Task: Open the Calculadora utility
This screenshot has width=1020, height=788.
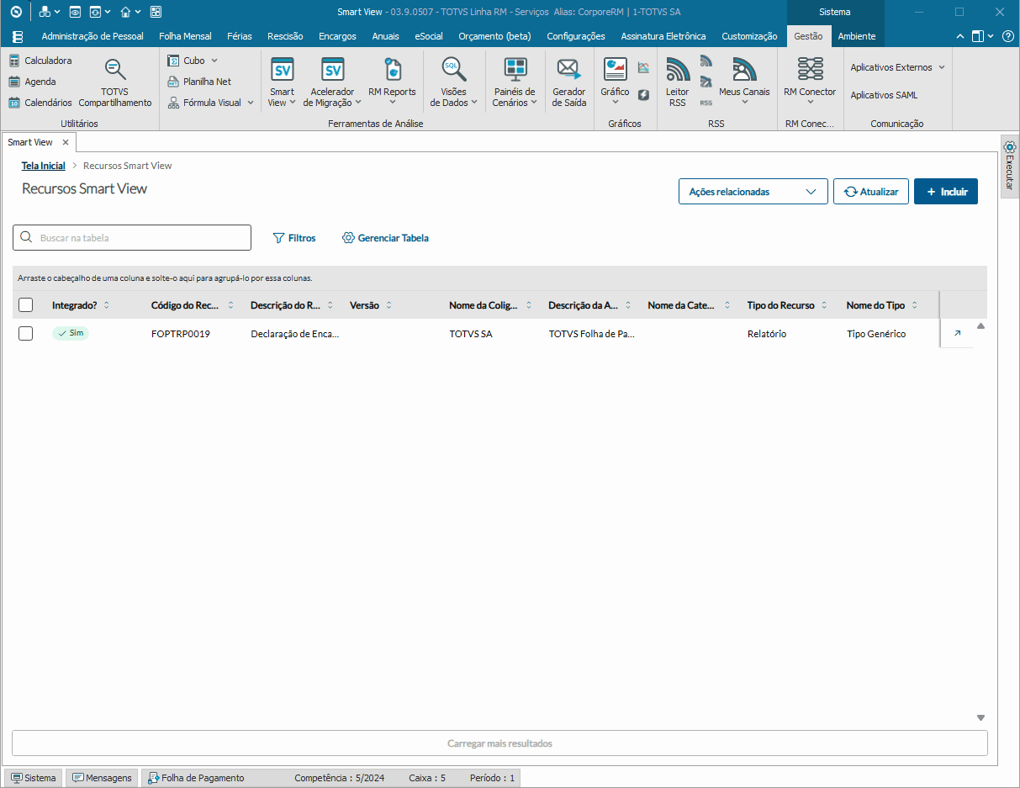Action: coord(40,61)
